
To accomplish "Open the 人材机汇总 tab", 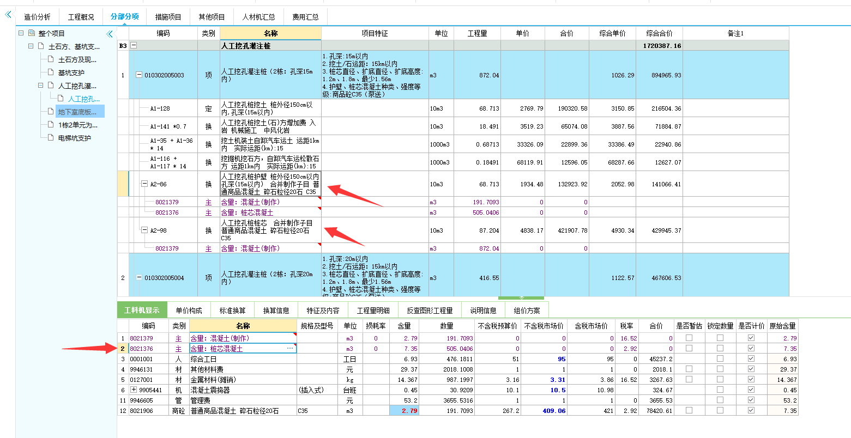I will [x=258, y=17].
